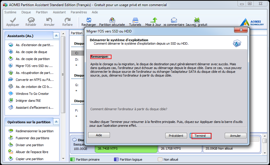Open the Tutoriels toolbar icon

click(135, 20)
